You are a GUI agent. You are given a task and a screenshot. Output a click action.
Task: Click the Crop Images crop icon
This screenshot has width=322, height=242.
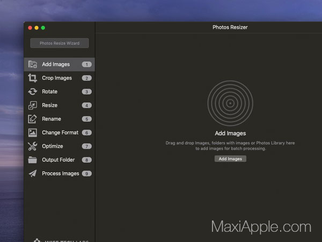32,78
